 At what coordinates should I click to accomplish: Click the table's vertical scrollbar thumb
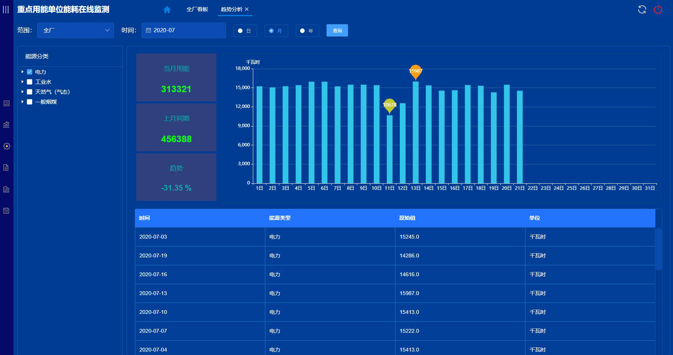coord(658,249)
